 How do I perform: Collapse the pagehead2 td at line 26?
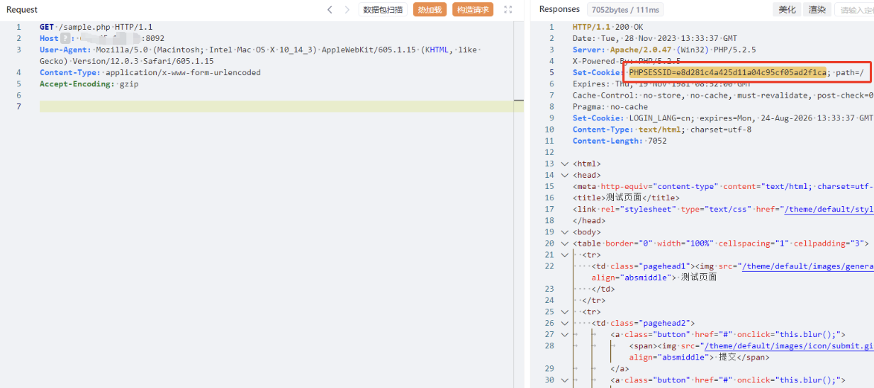[x=564, y=322]
